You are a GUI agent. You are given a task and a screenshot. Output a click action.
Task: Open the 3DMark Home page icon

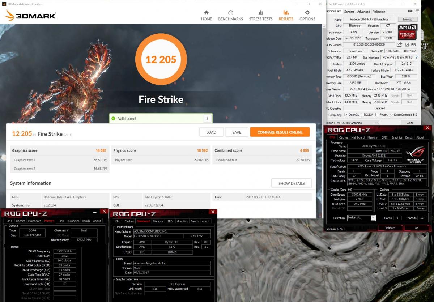pyautogui.click(x=207, y=13)
